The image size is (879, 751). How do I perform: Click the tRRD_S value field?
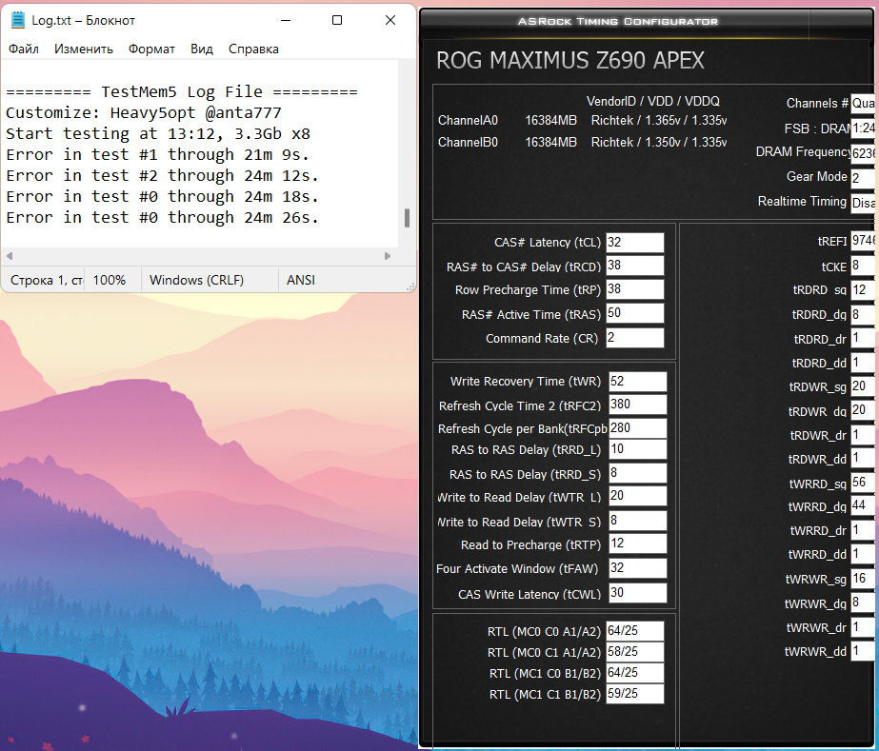click(637, 473)
